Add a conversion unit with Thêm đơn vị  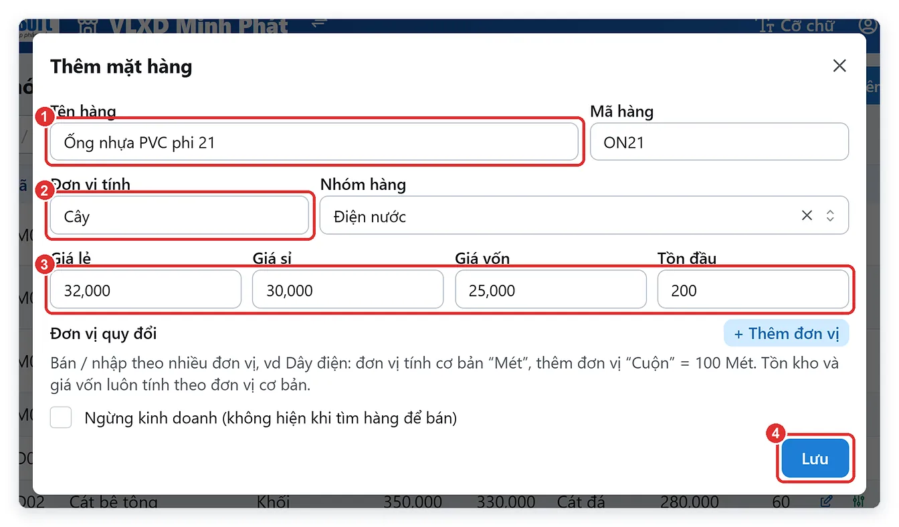[x=786, y=333]
